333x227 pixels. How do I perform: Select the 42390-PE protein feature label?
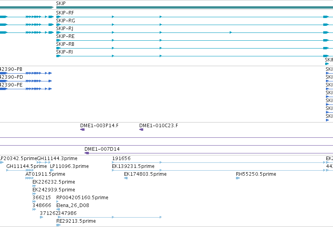tap(11, 85)
